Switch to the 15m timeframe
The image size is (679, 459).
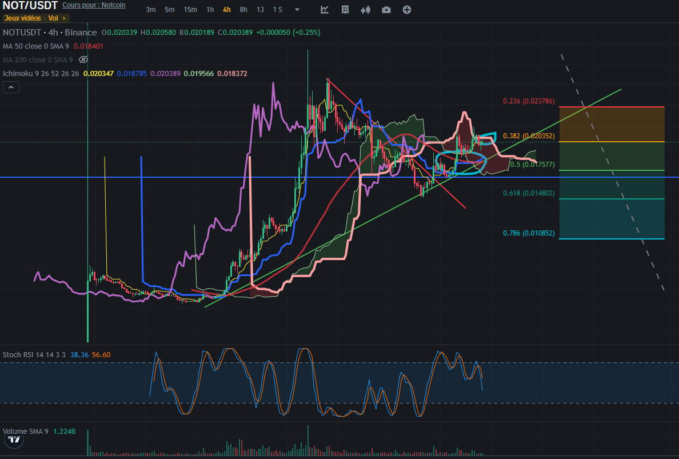(190, 10)
